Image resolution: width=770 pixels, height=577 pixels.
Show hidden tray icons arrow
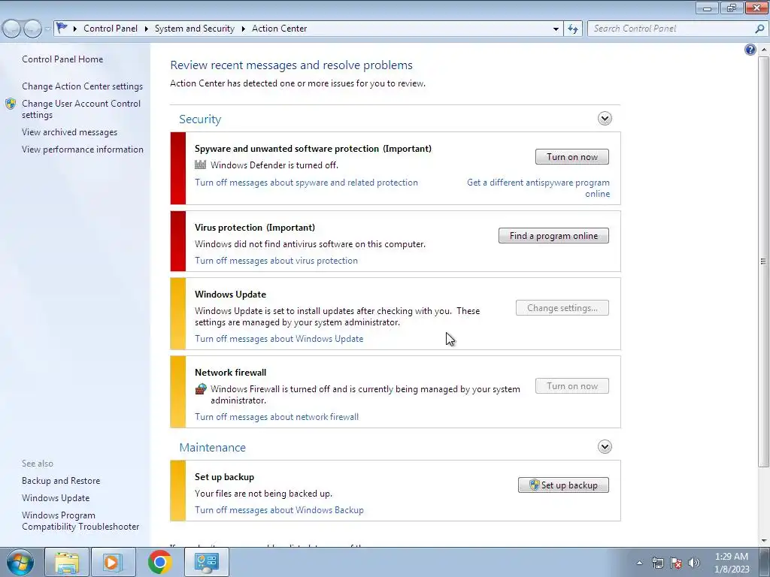coord(639,563)
